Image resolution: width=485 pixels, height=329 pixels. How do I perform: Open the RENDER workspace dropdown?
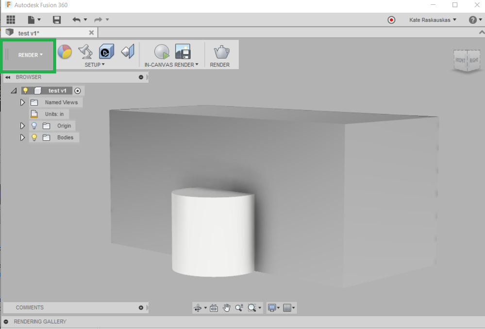click(30, 55)
